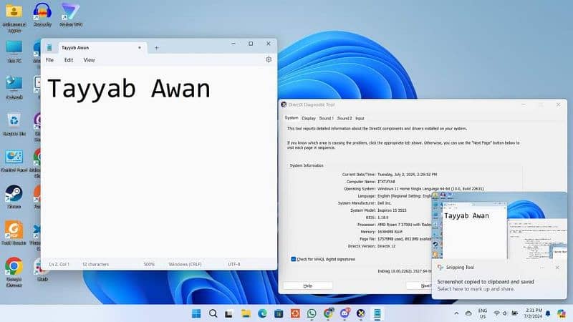Image resolution: width=573 pixels, height=322 pixels.
Task: Open Control Panel desktop icon
Action: 14,160
